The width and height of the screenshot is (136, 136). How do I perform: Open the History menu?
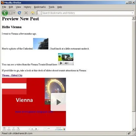pos(28,7)
